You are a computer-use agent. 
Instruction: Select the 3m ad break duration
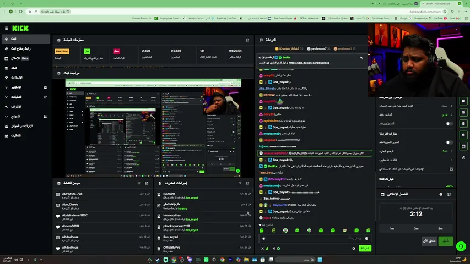click(416, 229)
